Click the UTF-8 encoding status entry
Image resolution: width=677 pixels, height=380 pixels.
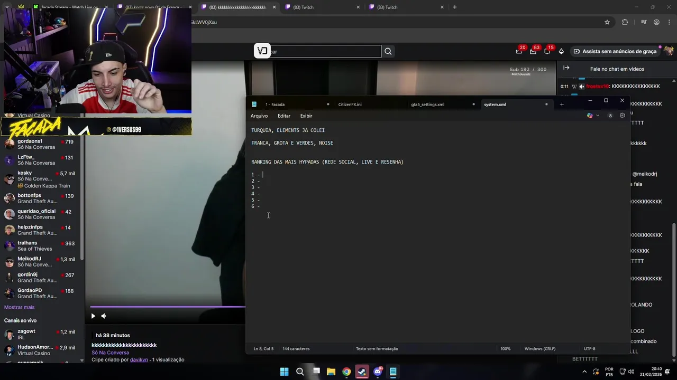point(590,349)
